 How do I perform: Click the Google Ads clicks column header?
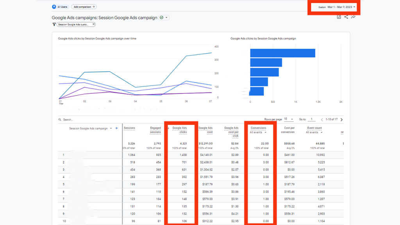tap(180, 130)
